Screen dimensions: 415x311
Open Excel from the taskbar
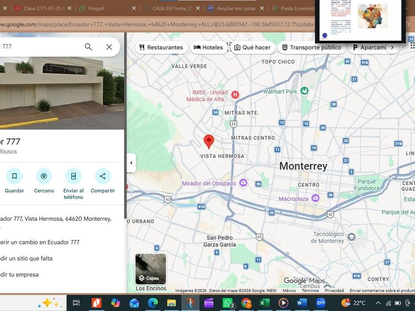click(x=264, y=303)
